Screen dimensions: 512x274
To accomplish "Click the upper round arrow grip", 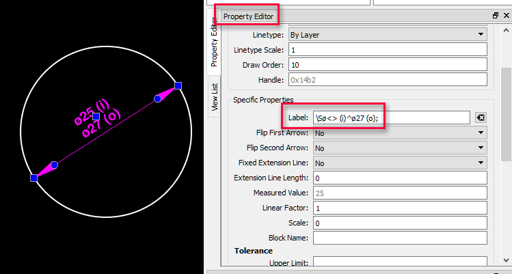I will click(x=157, y=99).
